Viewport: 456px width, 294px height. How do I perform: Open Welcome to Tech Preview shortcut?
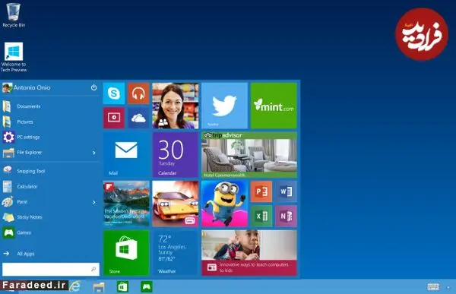pyautogui.click(x=14, y=57)
